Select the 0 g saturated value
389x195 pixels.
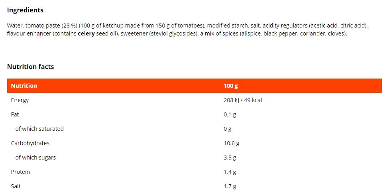[x=228, y=129]
